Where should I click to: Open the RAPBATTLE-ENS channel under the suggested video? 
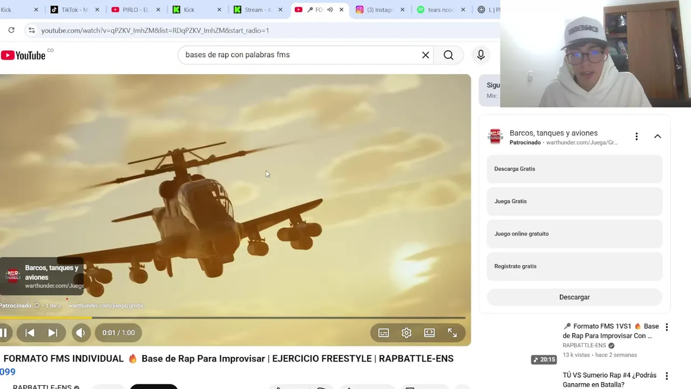coord(584,345)
